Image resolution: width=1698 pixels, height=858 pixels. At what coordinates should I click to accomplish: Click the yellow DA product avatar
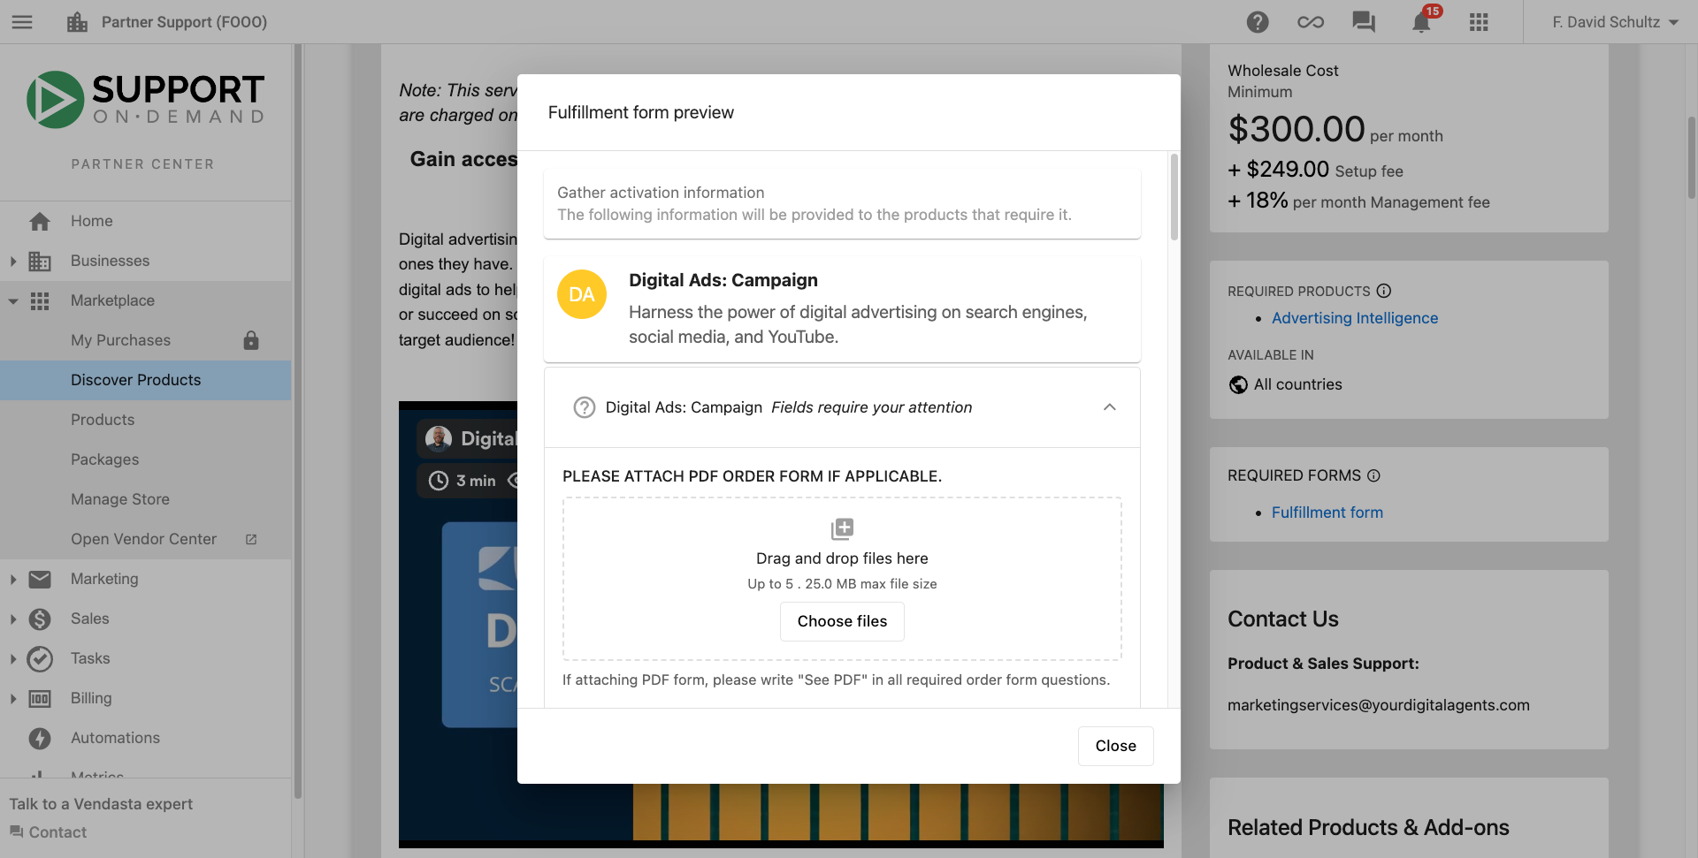pyautogui.click(x=582, y=294)
